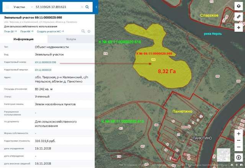Switch to the Услуги tab
The height and width of the screenshot is (168, 245).
(71, 39)
